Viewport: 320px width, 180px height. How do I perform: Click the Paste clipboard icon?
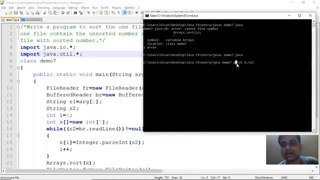point(55,13)
